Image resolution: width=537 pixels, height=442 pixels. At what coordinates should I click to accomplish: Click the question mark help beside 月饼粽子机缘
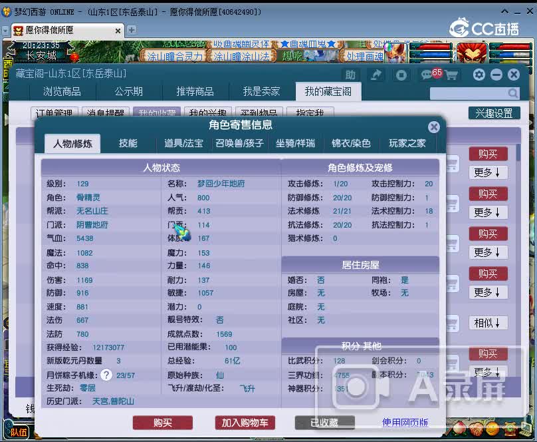click(x=106, y=375)
